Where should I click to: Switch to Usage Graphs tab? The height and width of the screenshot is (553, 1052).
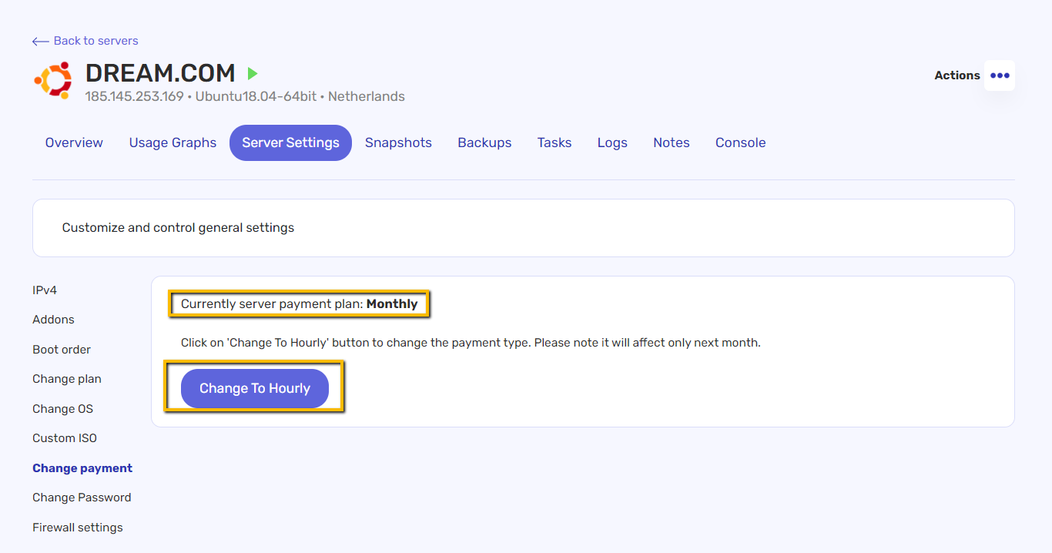(x=173, y=142)
